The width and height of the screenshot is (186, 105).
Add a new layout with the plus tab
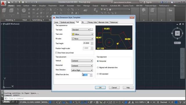pyautogui.click(x=13, y=101)
